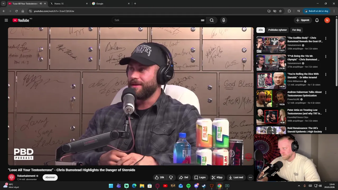Open the account avatar N menu
Image resolution: width=338 pixels, height=190 pixels.
point(327,20)
